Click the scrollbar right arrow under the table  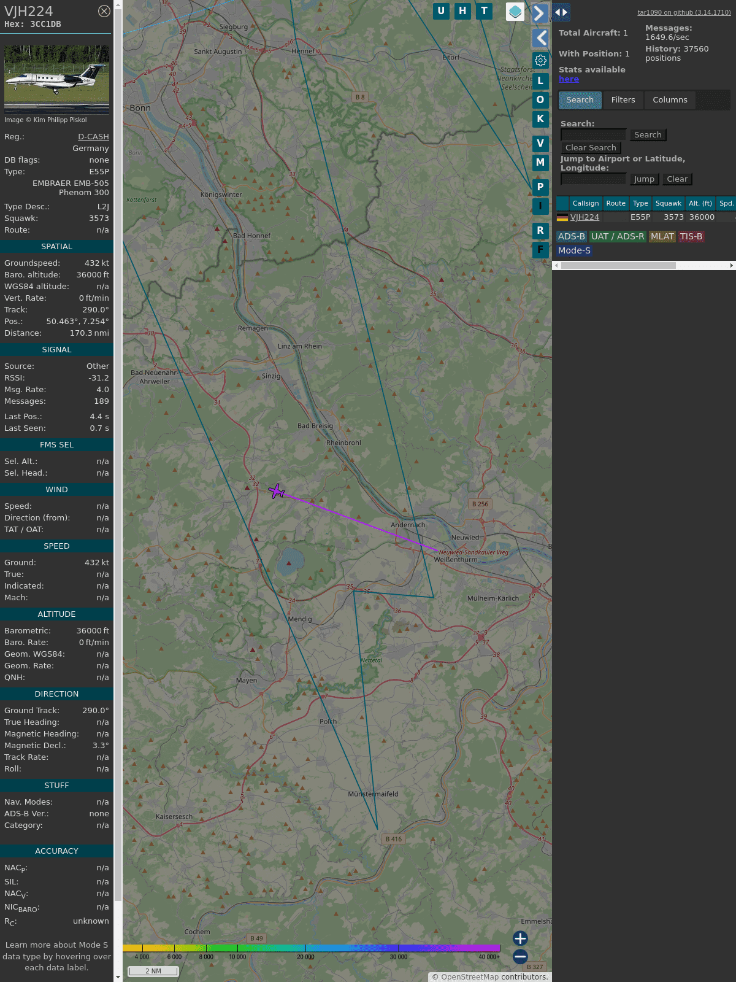(x=732, y=266)
